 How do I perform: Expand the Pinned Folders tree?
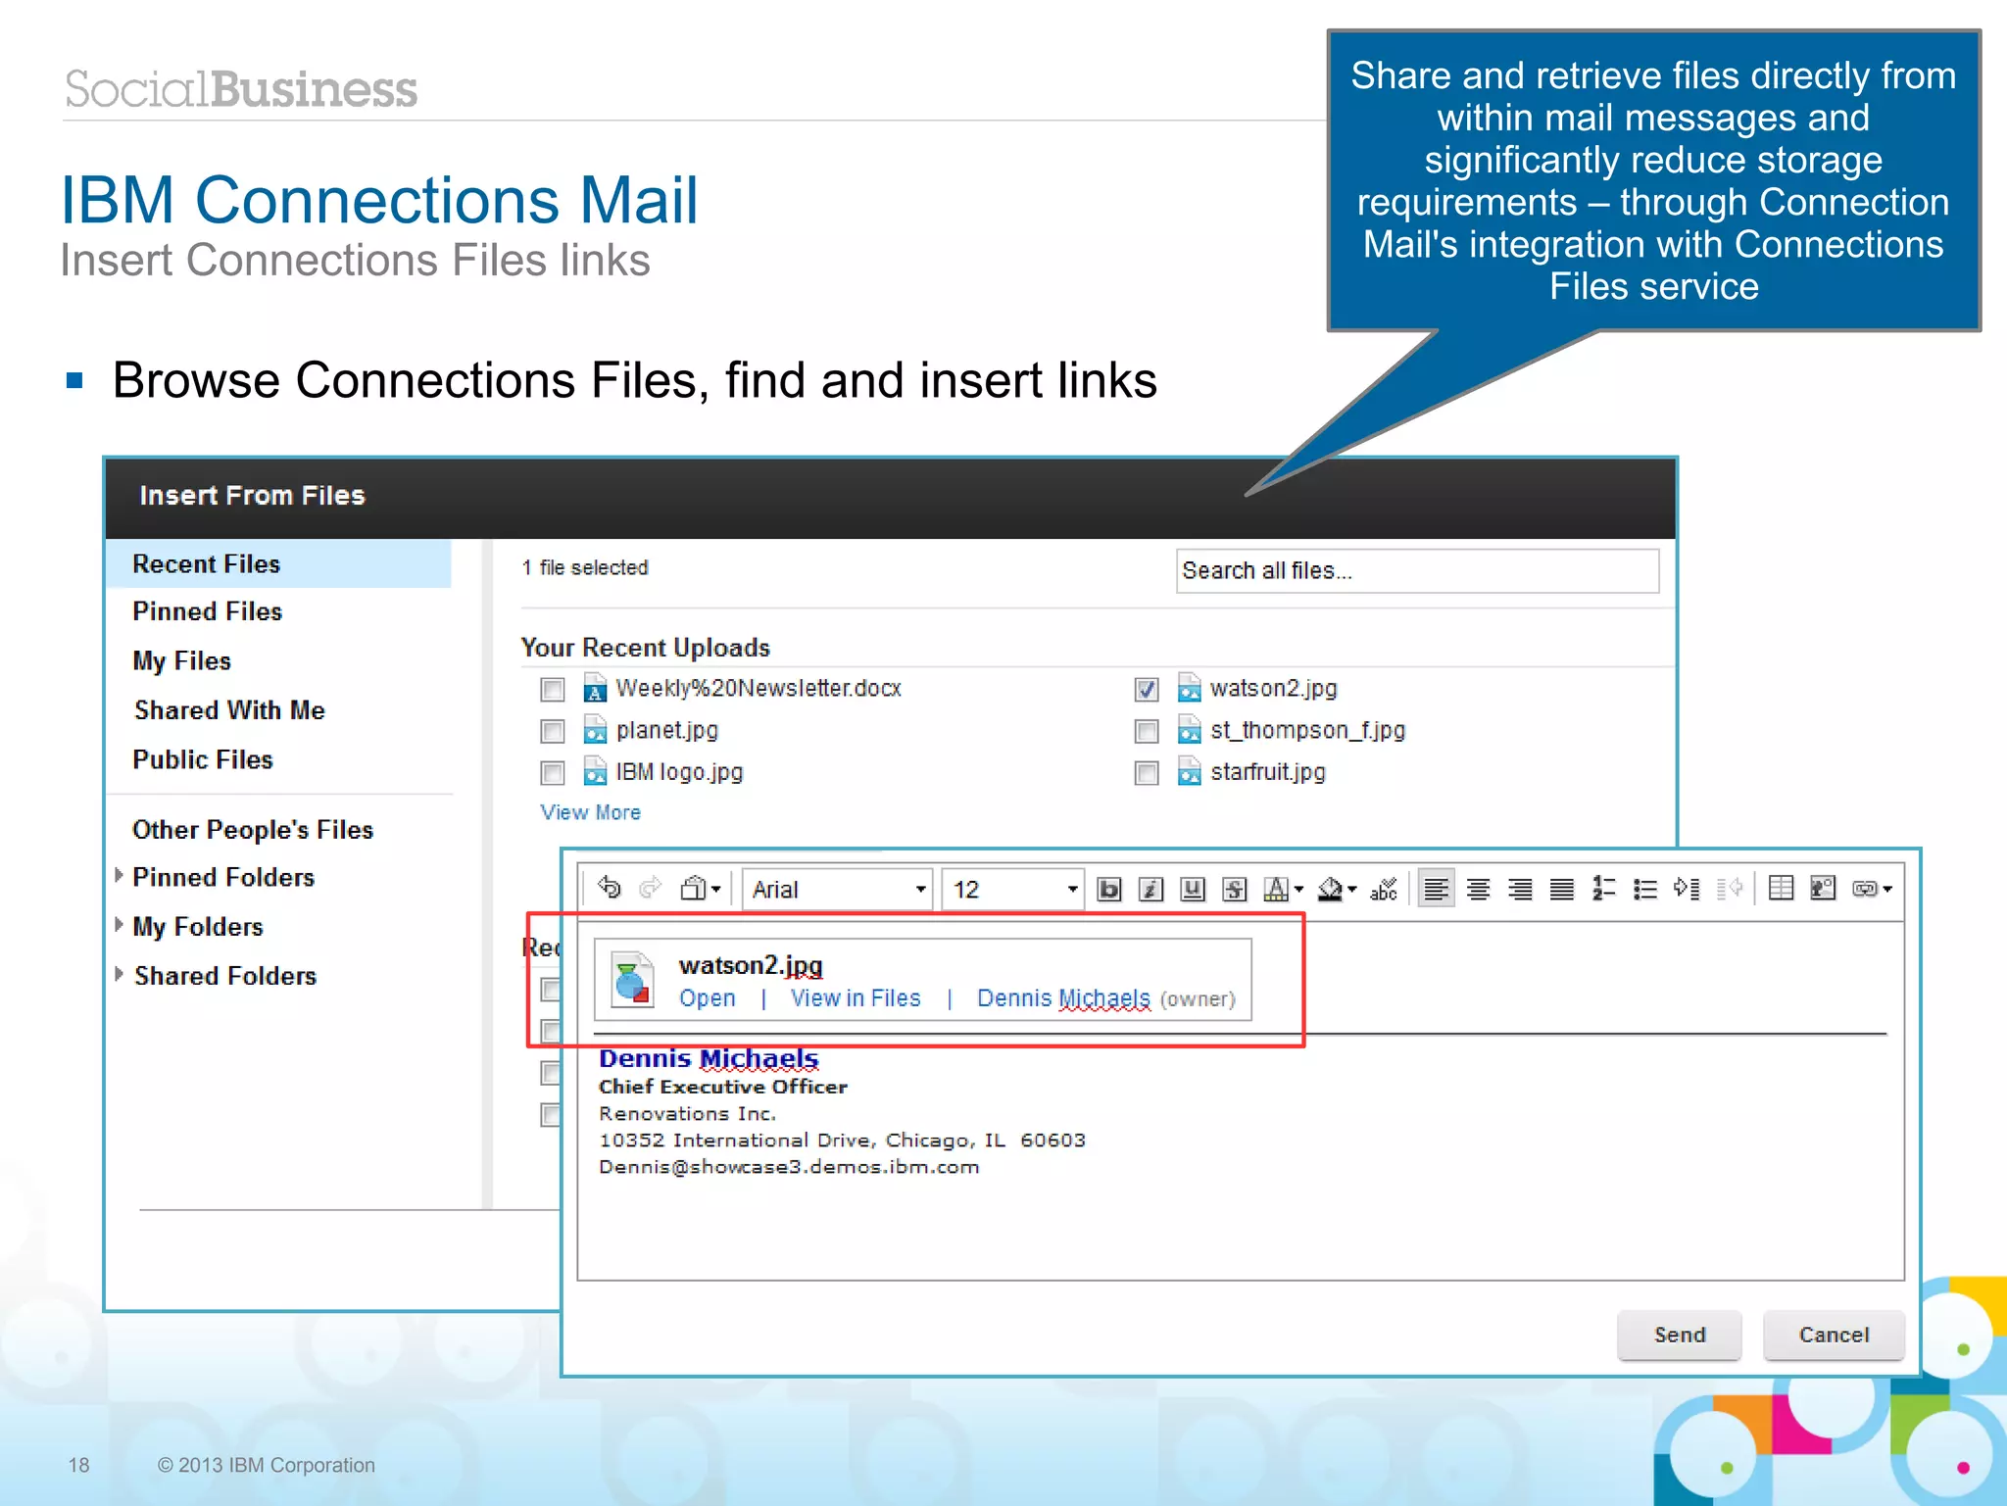[119, 876]
